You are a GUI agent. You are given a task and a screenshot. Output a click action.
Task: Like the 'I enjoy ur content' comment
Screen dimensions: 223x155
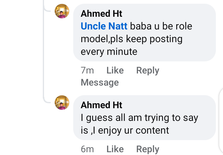pos(115,149)
